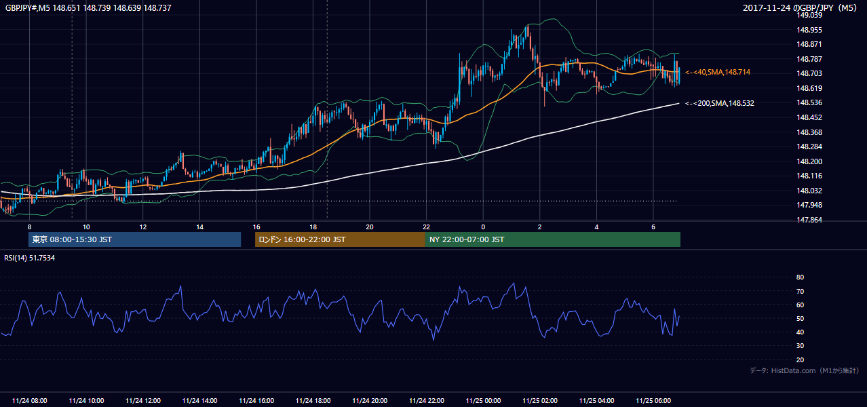Click the 148.032 price axis label
Image resolution: width=867 pixels, height=407 pixels.
pyautogui.click(x=809, y=191)
